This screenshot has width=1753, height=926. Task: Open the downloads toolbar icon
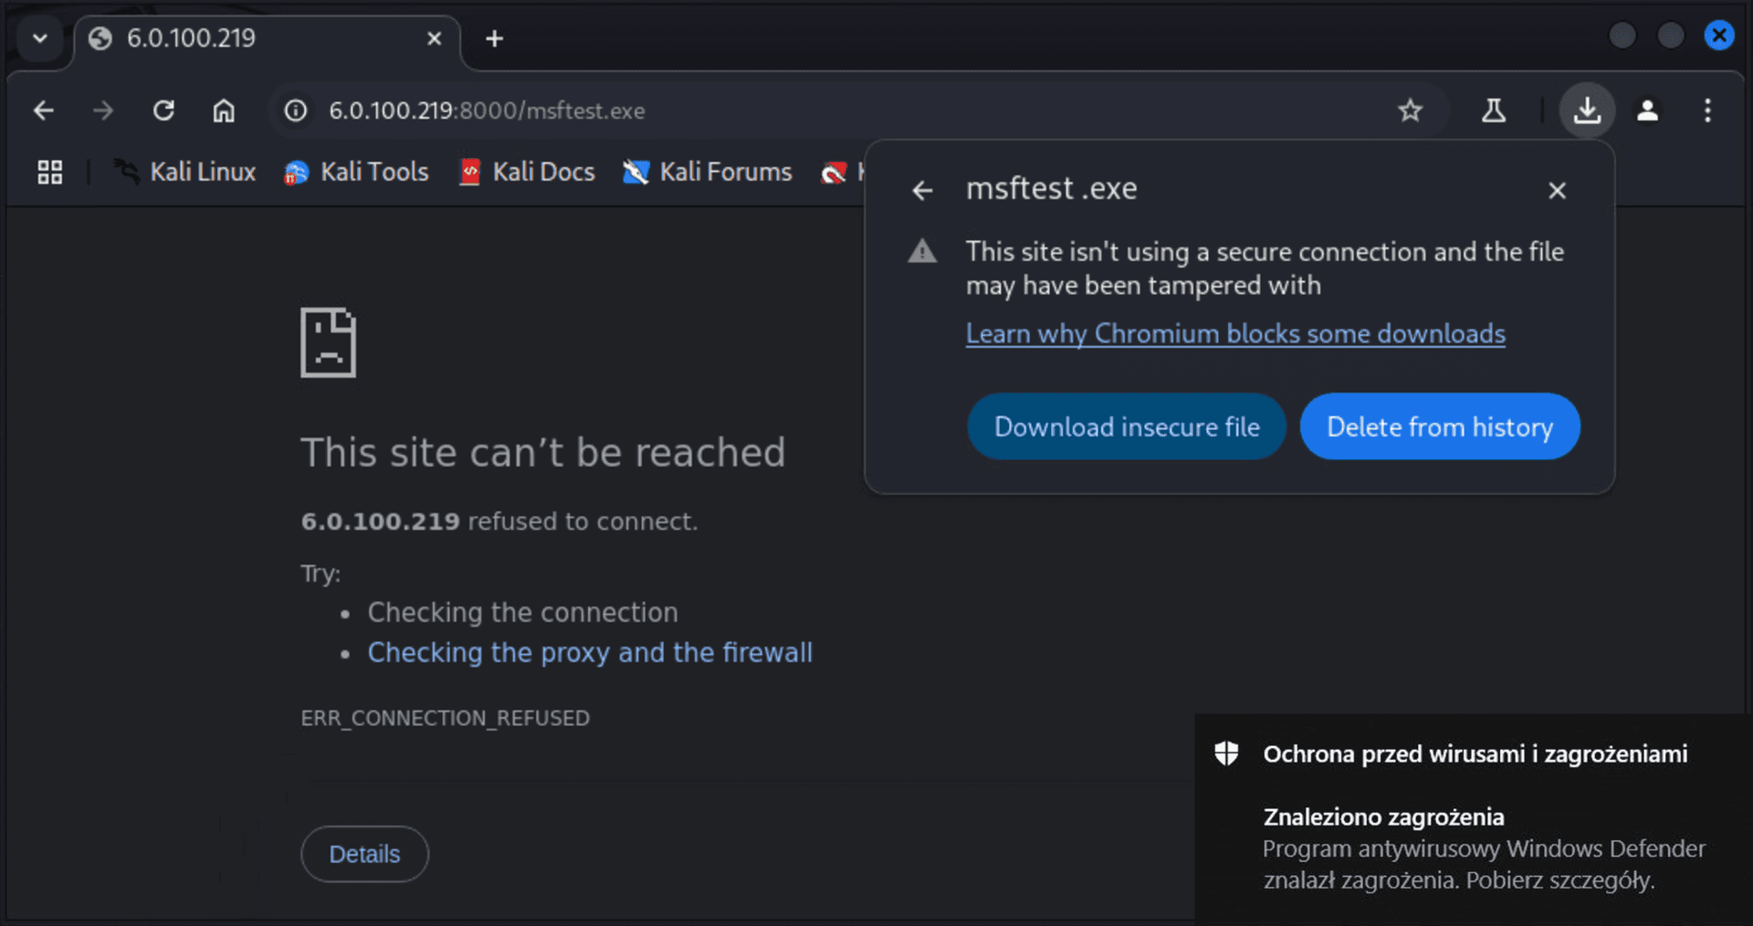click(1587, 110)
